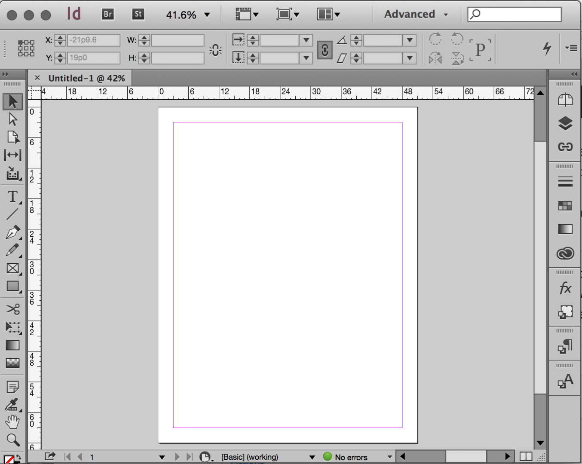Go to the next page with the arrow
Image resolution: width=582 pixels, height=464 pixels.
[178, 457]
